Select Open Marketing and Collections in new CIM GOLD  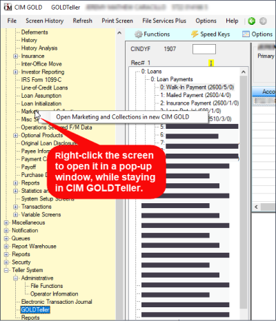click(x=123, y=117)
